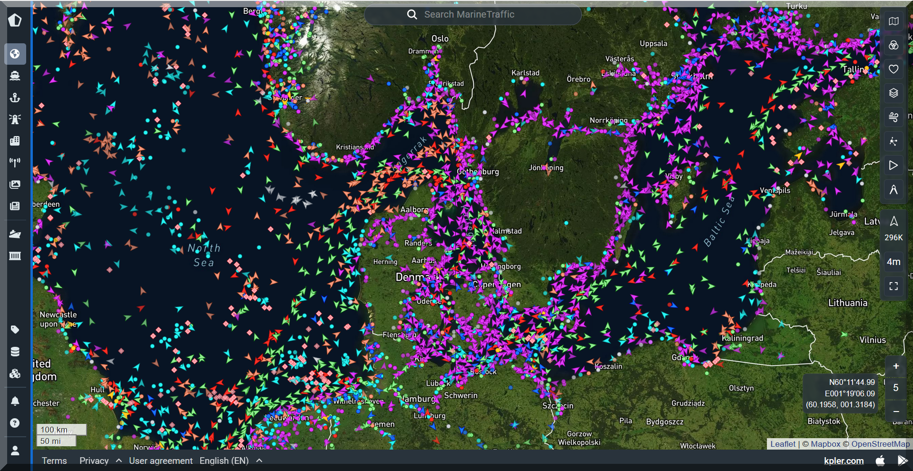Open the Terms link in the footer
913x471 pixels.
[54, 461]
